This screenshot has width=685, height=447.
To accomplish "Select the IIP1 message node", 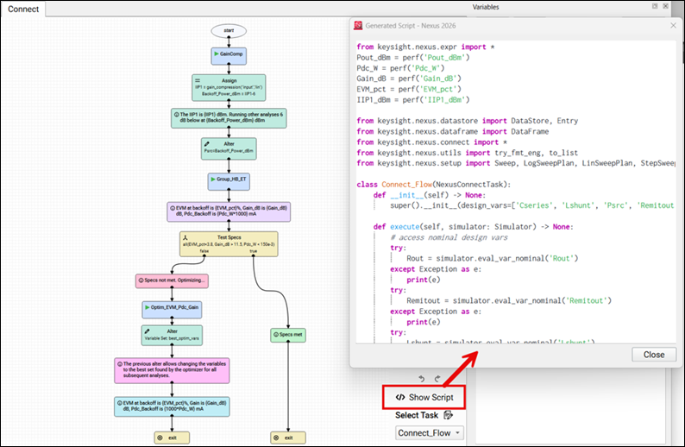I will click(229, 118).
